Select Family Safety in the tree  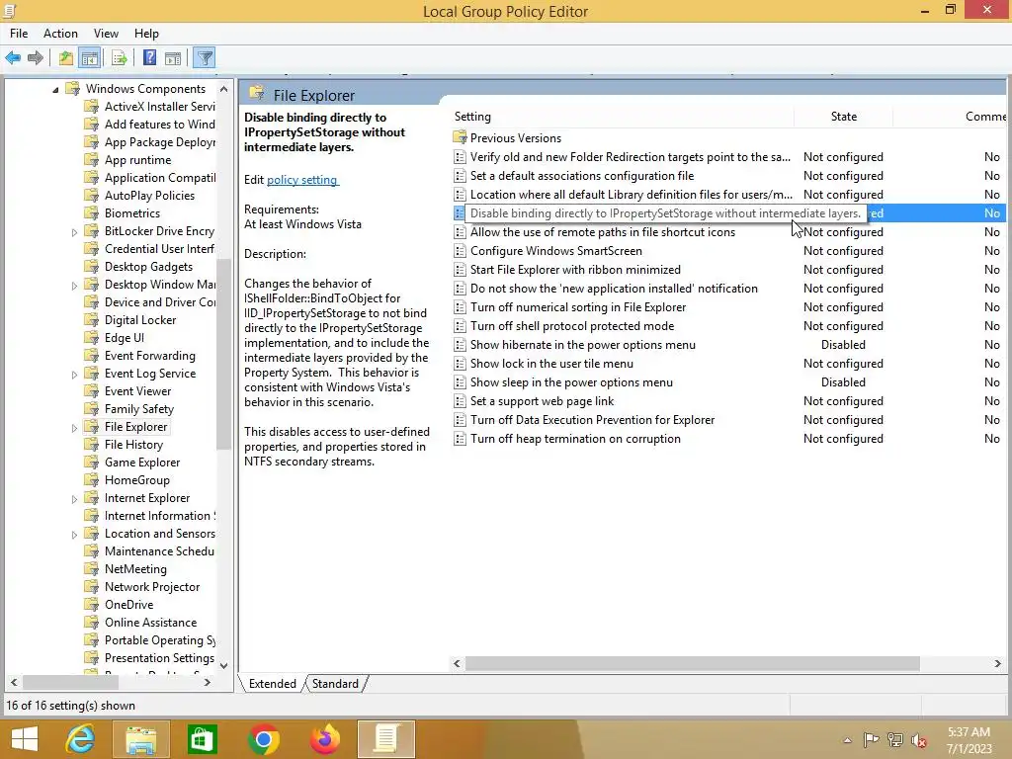pos(138,408)
